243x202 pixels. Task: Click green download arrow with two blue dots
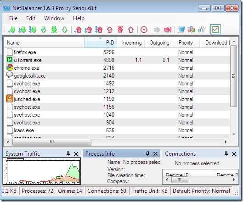coord(22,29)
